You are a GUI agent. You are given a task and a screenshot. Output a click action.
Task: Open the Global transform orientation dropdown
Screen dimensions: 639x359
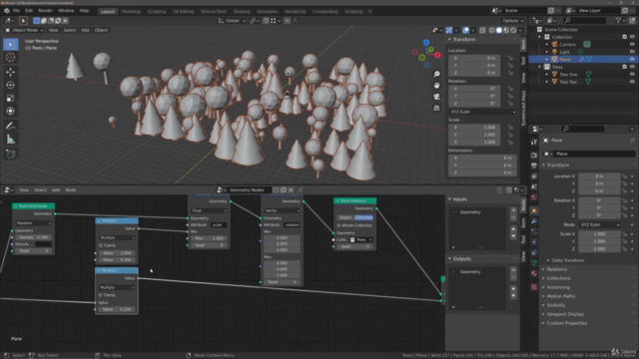pyautogui.click(x=232, y=21)
